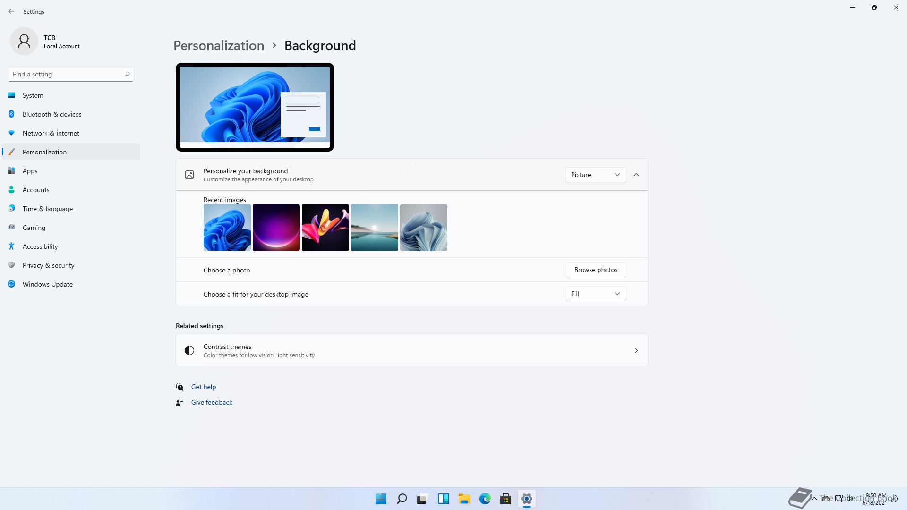
Task: Click the Give feedback link
Action: [x=212, y=402]
